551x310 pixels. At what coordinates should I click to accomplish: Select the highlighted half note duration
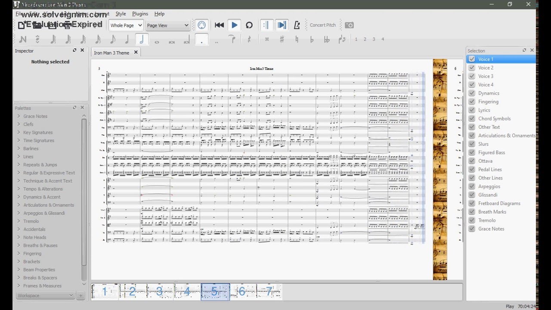[142, 39]
